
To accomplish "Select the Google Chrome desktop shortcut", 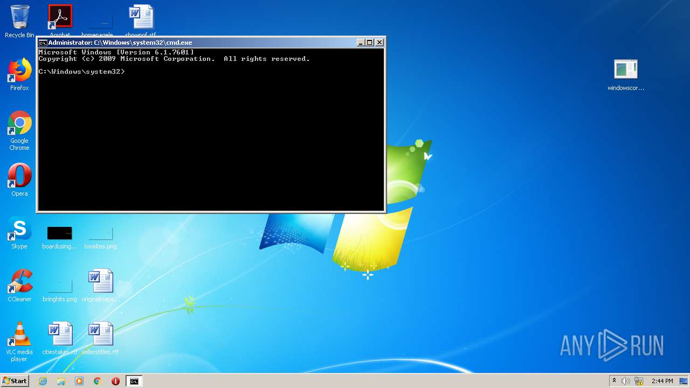I will (x=19, y=130).
